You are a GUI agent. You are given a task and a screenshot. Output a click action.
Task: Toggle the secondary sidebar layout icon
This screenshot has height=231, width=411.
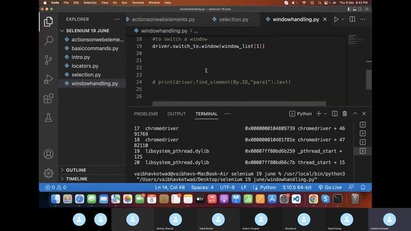coord(360,9)
